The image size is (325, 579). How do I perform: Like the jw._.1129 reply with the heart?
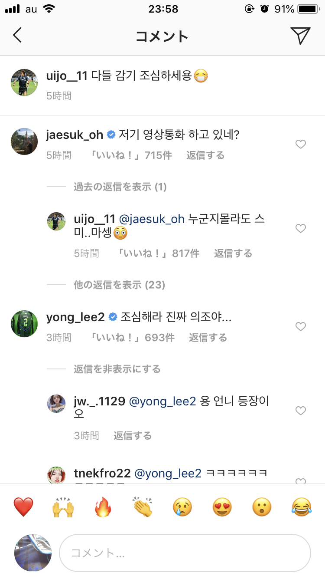(x=300, y=411)
